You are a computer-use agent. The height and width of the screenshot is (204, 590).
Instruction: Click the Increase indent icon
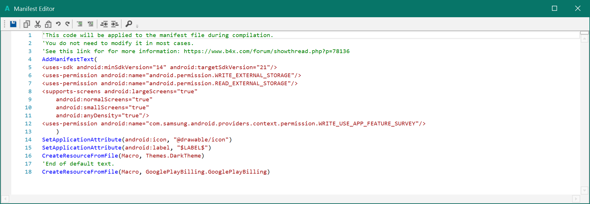click(x=115, y=24)
